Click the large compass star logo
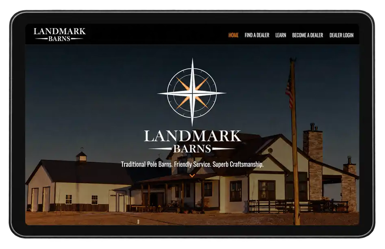This screenshot has height=249, width=385. [x=192, y=93]
